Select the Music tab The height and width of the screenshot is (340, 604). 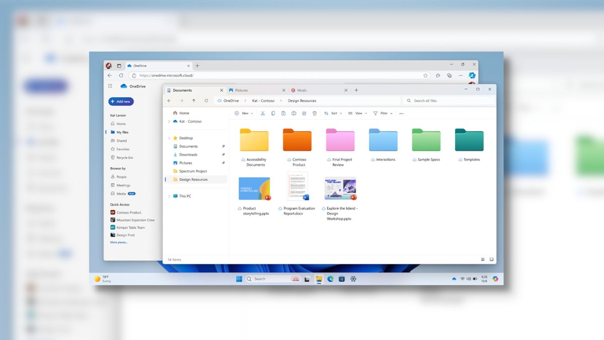click(x=302, y=90)
